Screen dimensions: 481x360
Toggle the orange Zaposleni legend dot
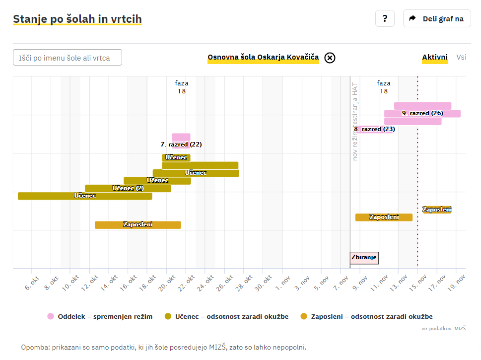point(304,316)
